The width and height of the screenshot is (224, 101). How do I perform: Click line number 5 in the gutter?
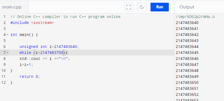[4, 41]
